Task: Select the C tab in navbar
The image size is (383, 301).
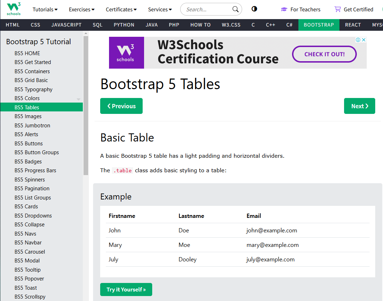Action: pyautogui.click(x=253, y=25)
